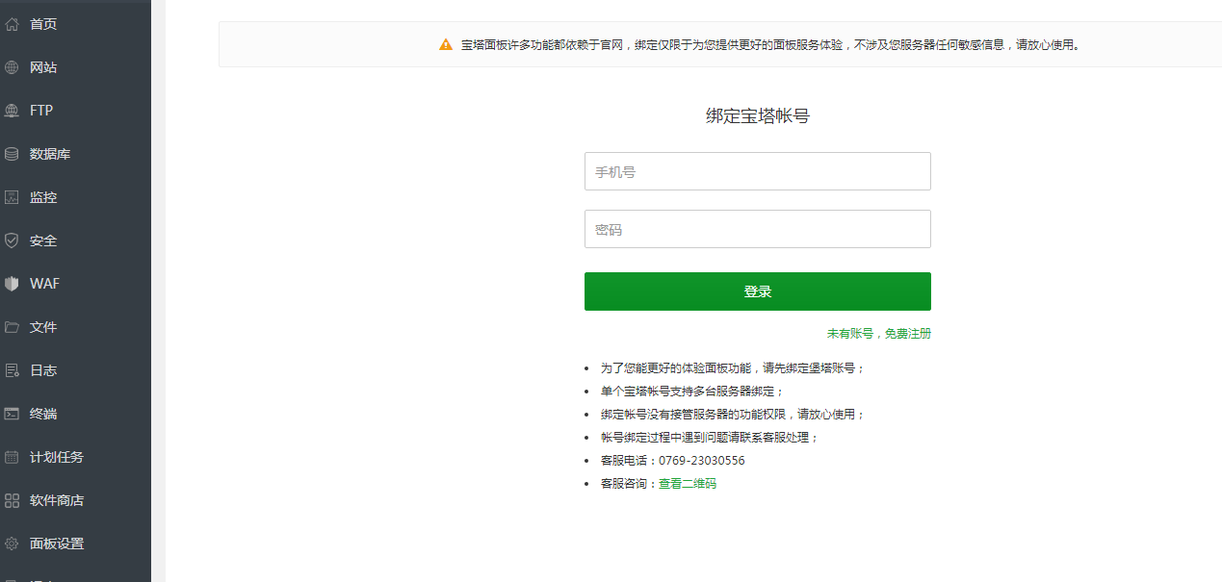This screenshot has height=582, width=1222.
Task: Click the gear icon beside 面板设置
Action: 12,544
